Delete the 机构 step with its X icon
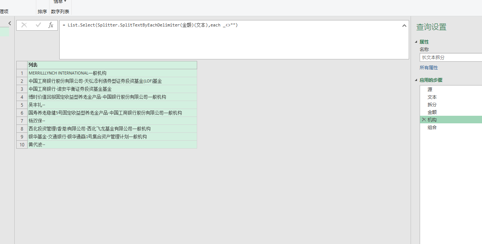This screenshot has height=244, width=482. pos(424,120)
